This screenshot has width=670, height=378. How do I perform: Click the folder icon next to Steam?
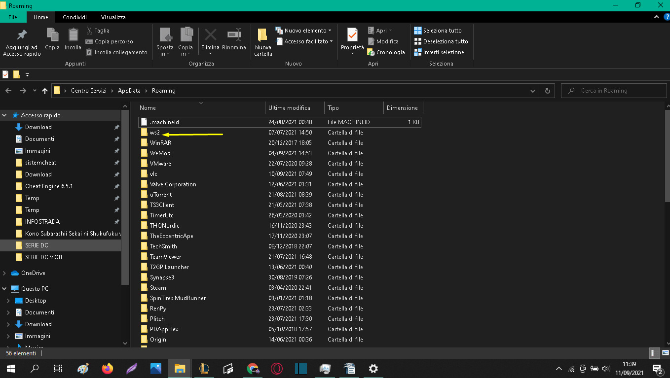pos(144,288)
